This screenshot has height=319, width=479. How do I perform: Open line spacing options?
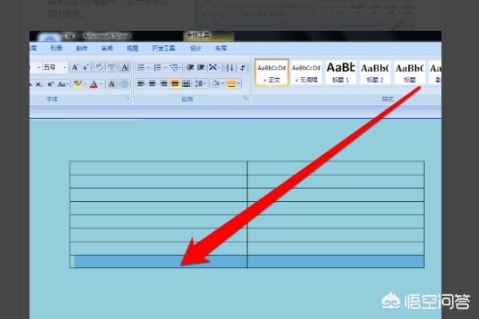[200, 84]
